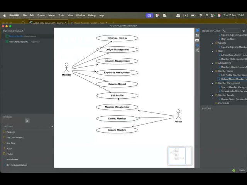Collapse the Use Cases toolbox section

click(52, 126)
